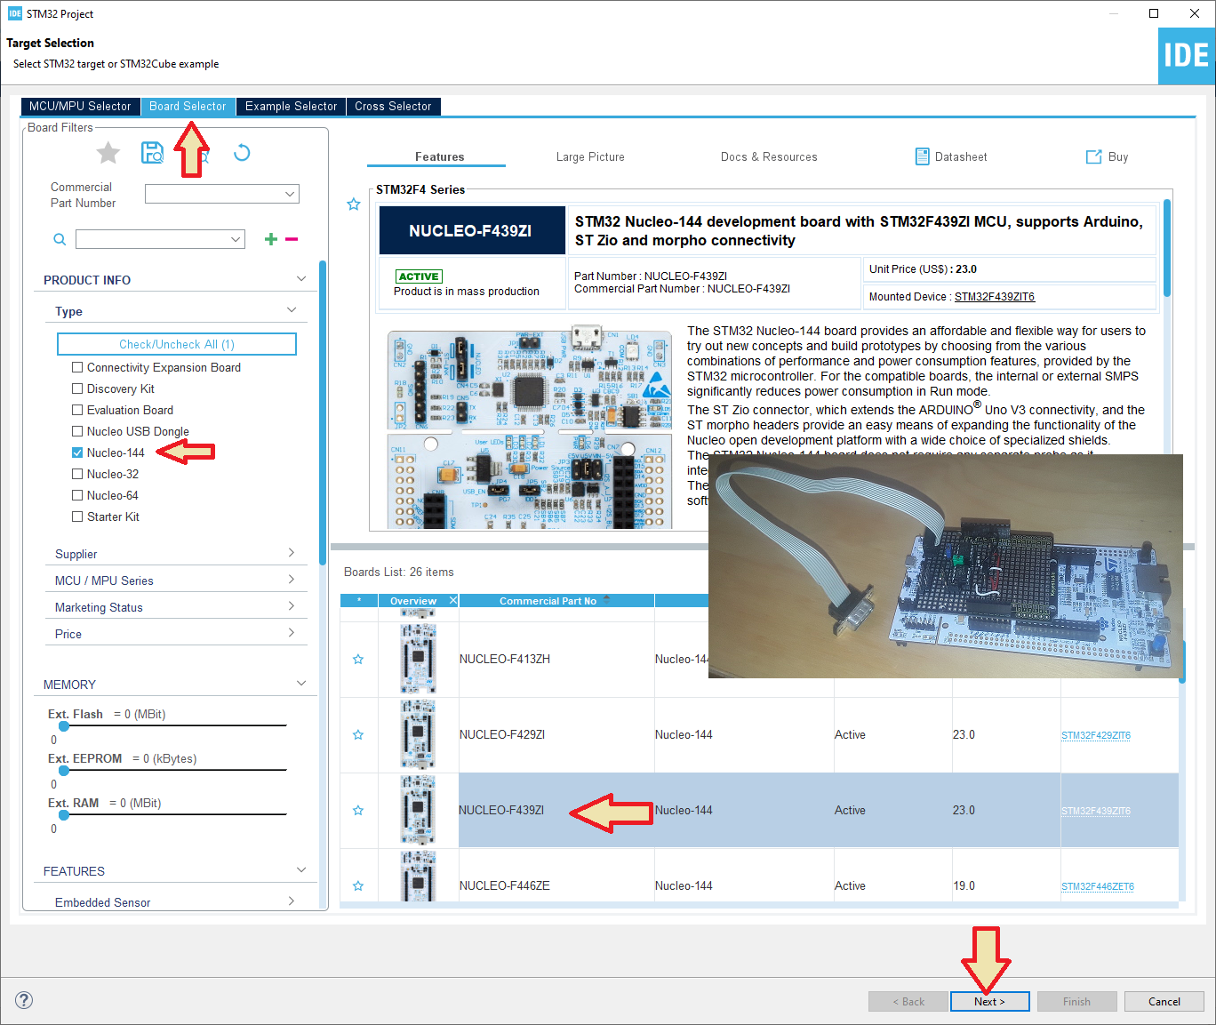Click the reset filters circular arrow icon

242,153
